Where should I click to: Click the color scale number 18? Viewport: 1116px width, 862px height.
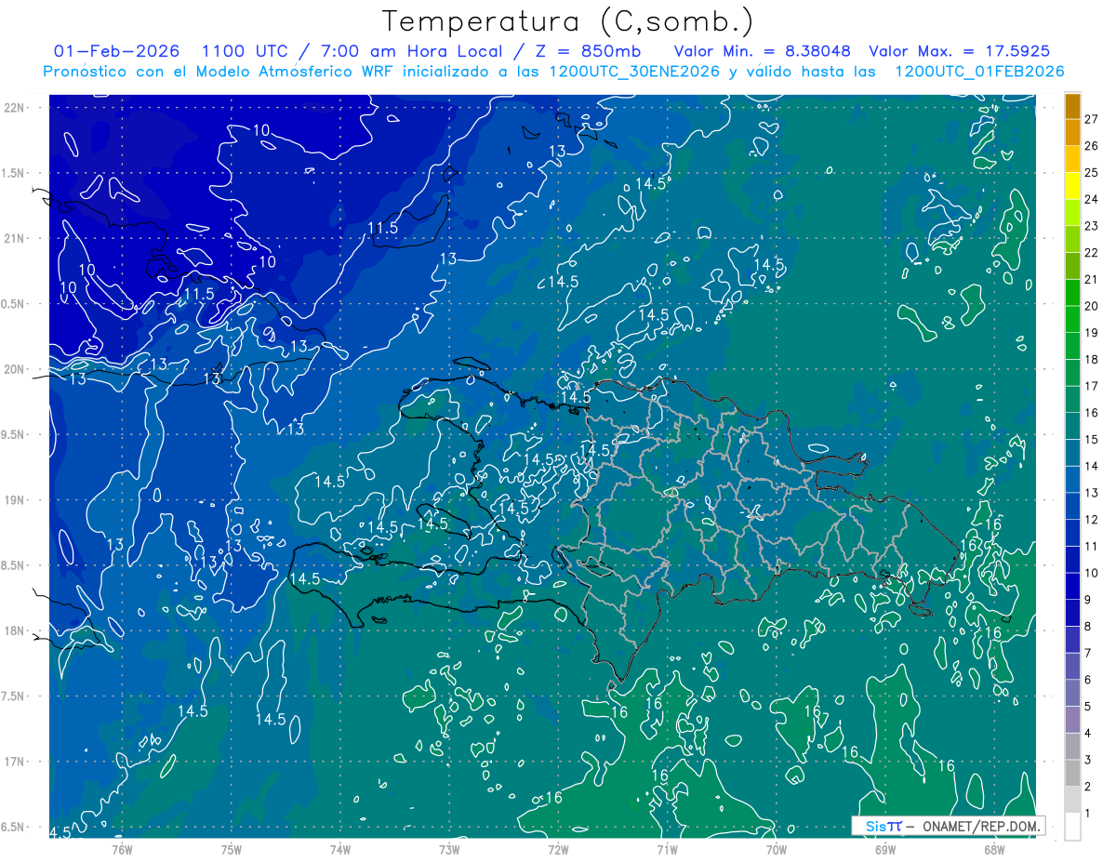(x=1092, y=359)
